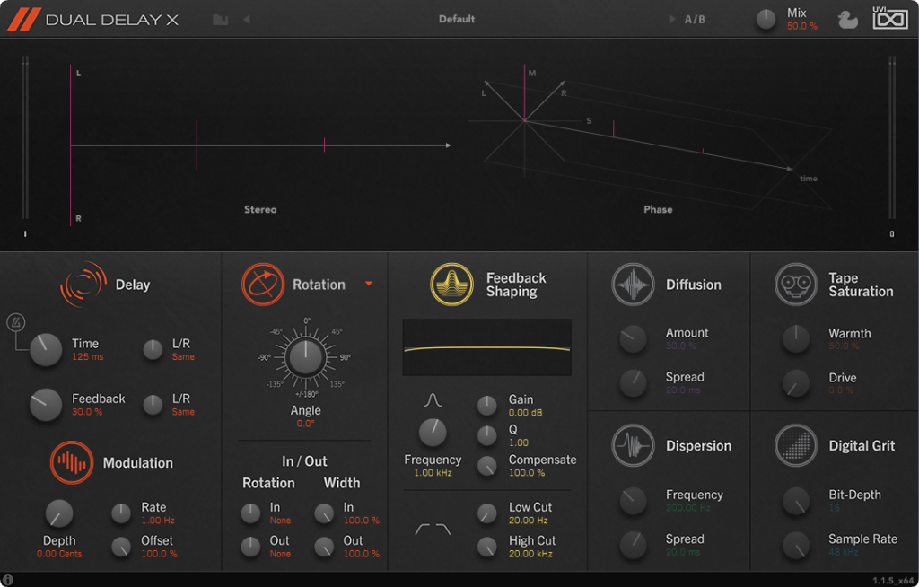Click the Bit-Depth knob

coord(796,500)
